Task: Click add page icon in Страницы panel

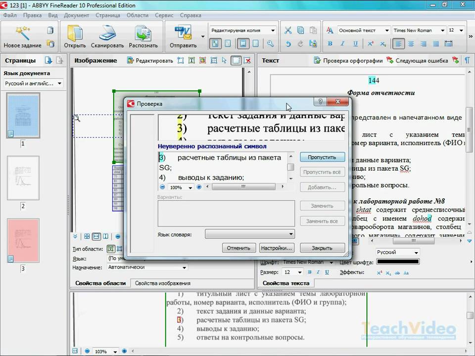Action: [x=48, y=60]
